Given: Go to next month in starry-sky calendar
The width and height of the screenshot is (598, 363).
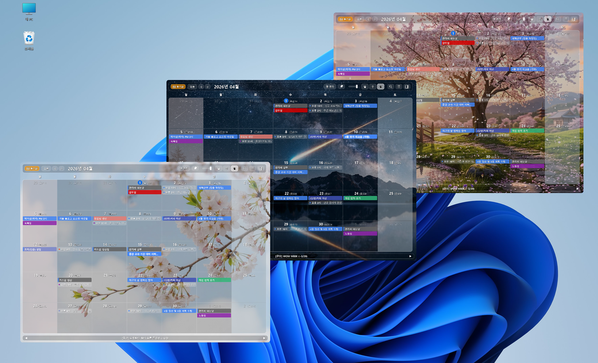Looking at the screenshot, I should click(208, 87).
